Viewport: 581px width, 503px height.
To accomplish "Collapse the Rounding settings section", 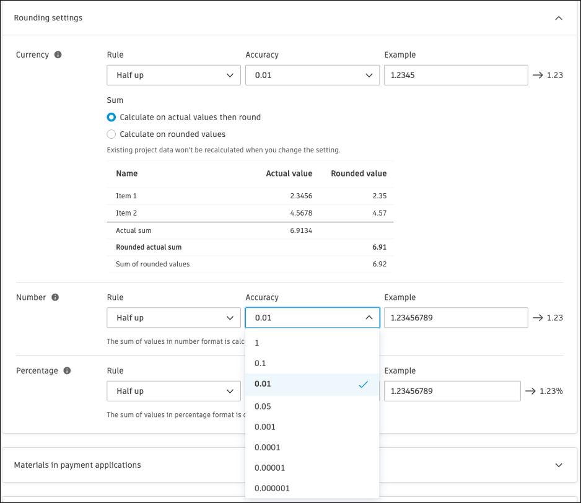I will click(558, 18).
